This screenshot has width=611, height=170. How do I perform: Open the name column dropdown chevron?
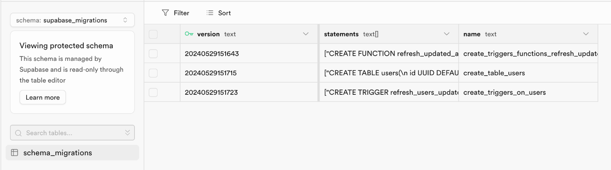[x=586, y=34]
